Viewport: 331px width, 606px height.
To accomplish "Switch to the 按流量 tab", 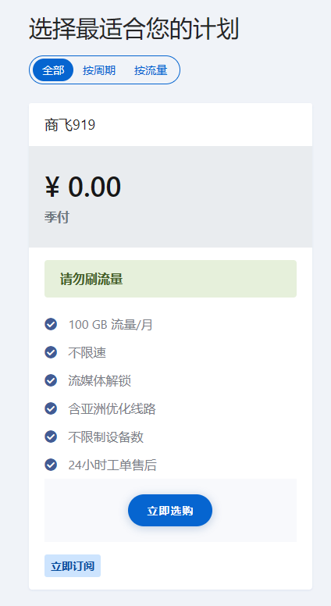I will [151, 70].
